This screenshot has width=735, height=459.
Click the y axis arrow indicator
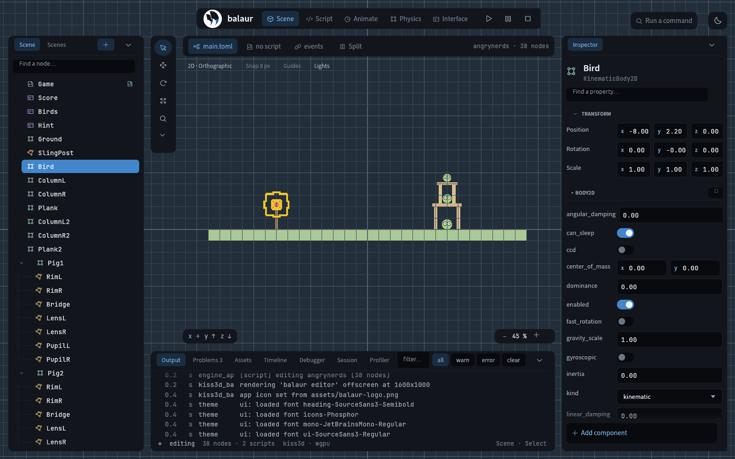coord(209,336)
